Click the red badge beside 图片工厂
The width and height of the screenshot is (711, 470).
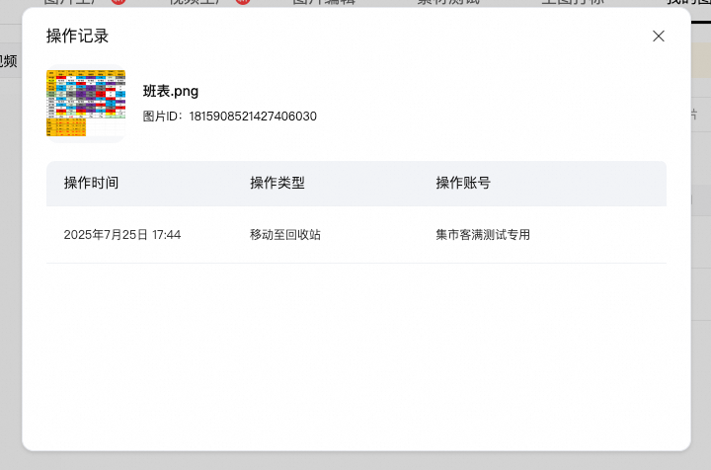[118, 2]
